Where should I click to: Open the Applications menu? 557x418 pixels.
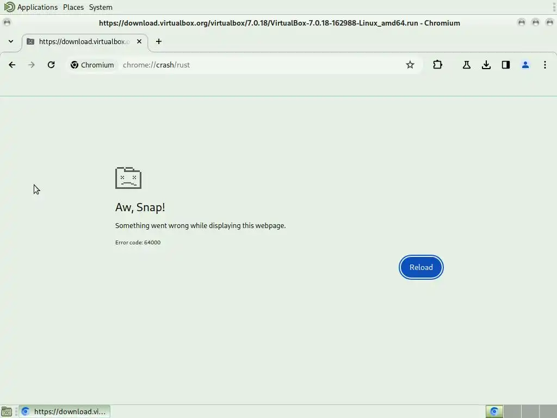coord(38,7)
